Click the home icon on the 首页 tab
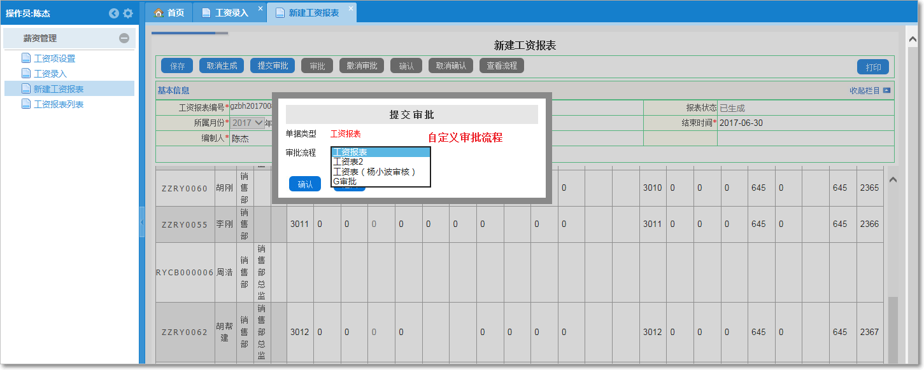Image resolution: width=924 pixels, height=370 pixels. [x=158, y=11]
